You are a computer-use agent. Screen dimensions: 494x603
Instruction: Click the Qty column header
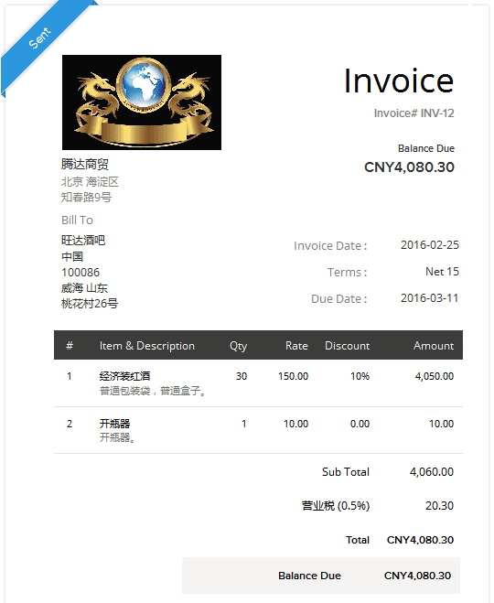[238, 346]
